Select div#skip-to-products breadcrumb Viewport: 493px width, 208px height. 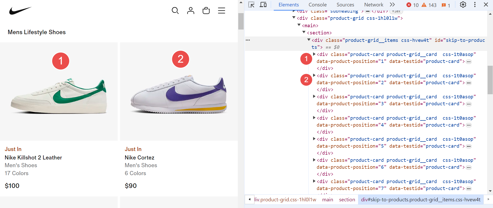421,200
